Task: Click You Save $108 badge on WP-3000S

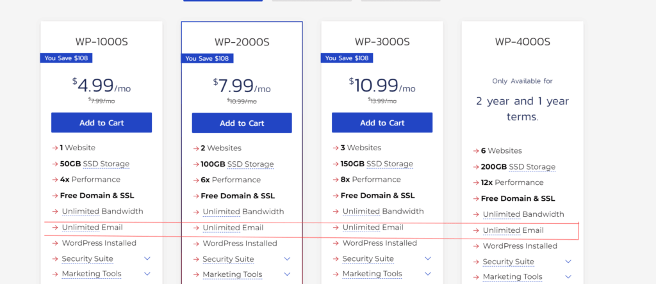Action: point(347,58)
